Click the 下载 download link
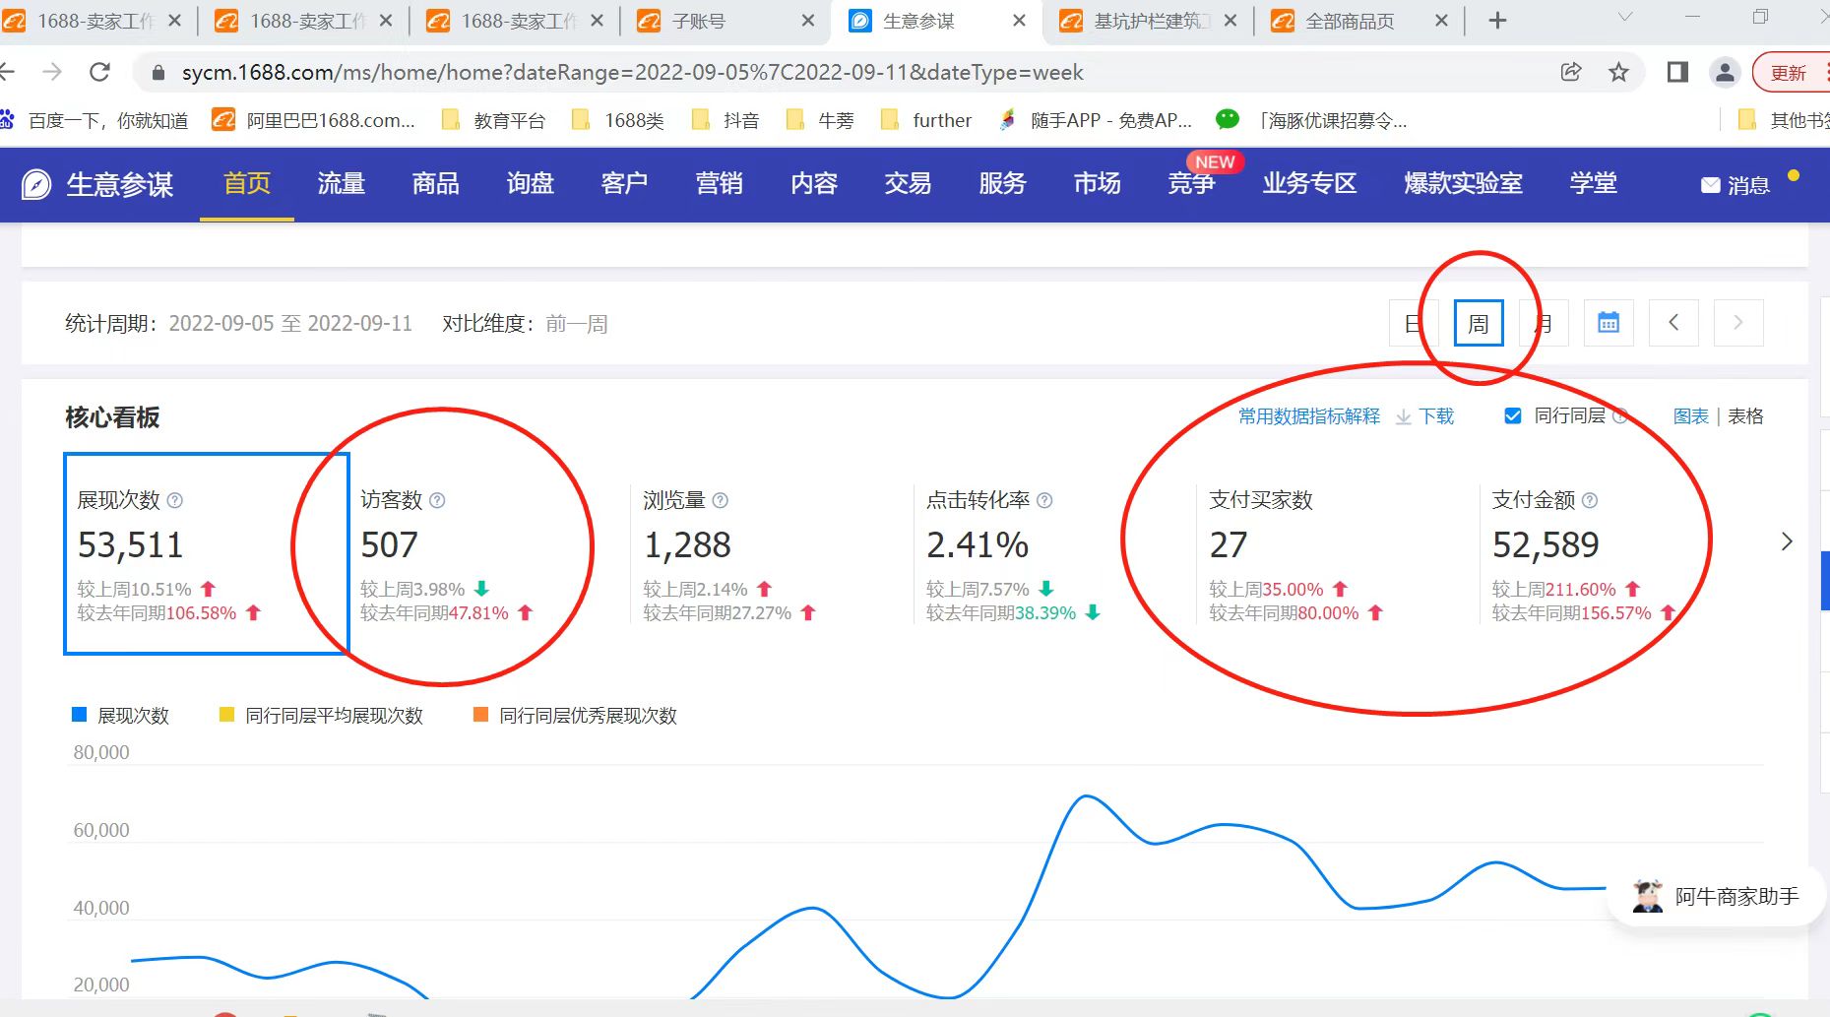The image size is (1830, 1017). (x=1435, y=416)
